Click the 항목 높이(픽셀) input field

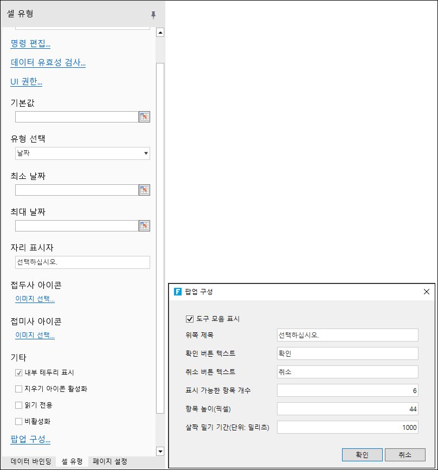[x=347, y=409]
